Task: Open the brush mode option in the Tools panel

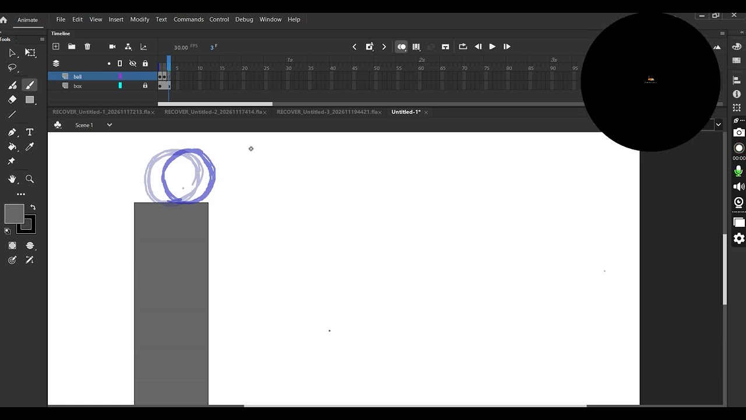Action: 30,246
